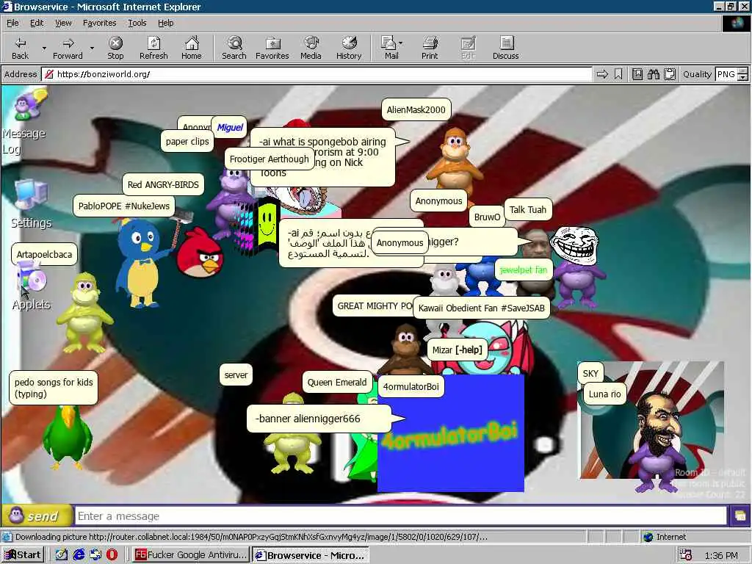Open the Message Log desktop icon

tap(24, 123)
